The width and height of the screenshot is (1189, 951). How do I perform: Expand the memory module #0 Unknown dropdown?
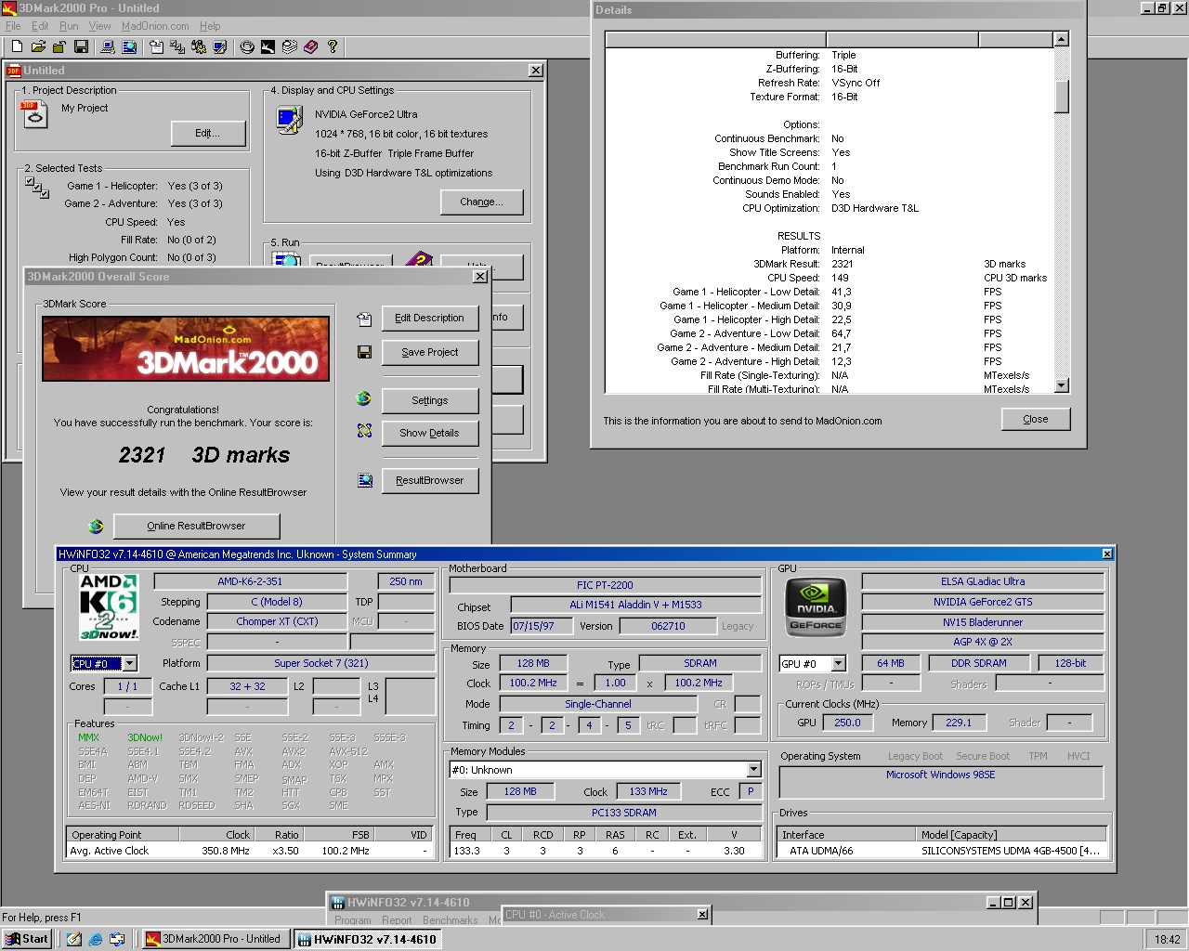(x=753, y=770)
